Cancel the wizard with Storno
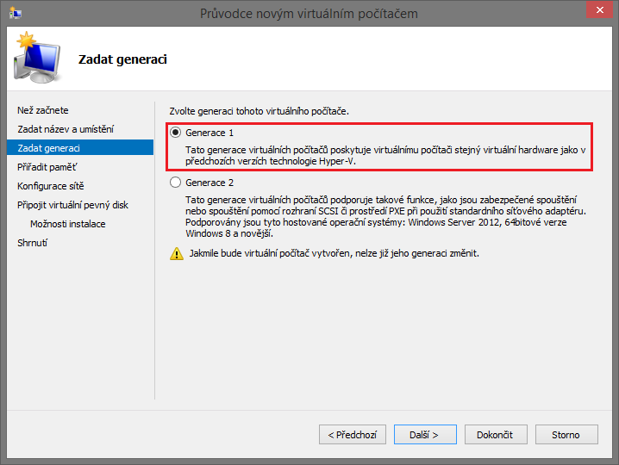 [x=566, y=435]
